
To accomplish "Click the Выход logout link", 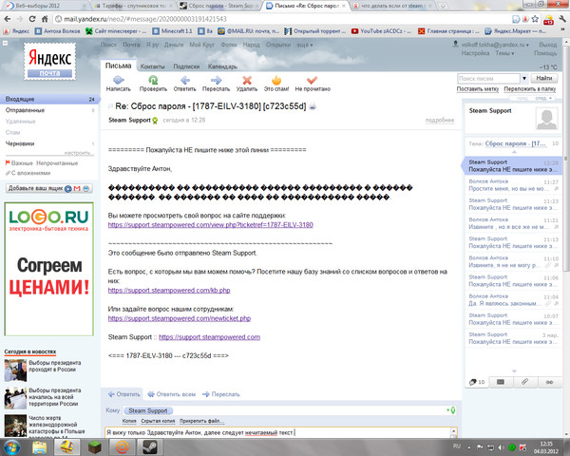I will coord(548,45).
